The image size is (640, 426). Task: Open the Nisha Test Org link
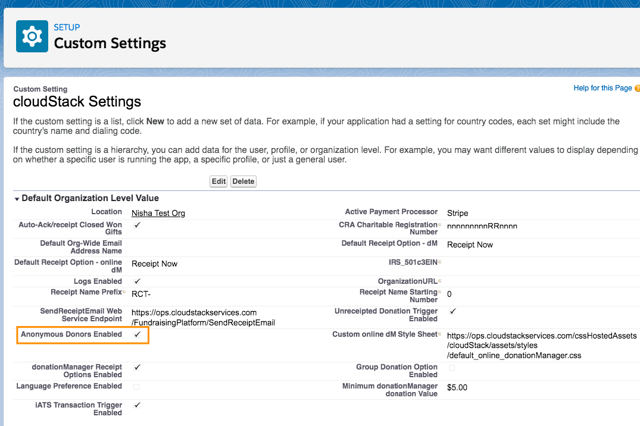click(158, 213)
